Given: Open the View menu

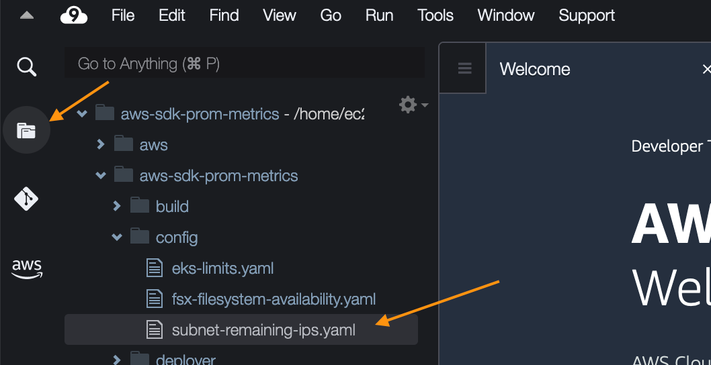Looking at the screenshot, I should (x=280, y=15).
